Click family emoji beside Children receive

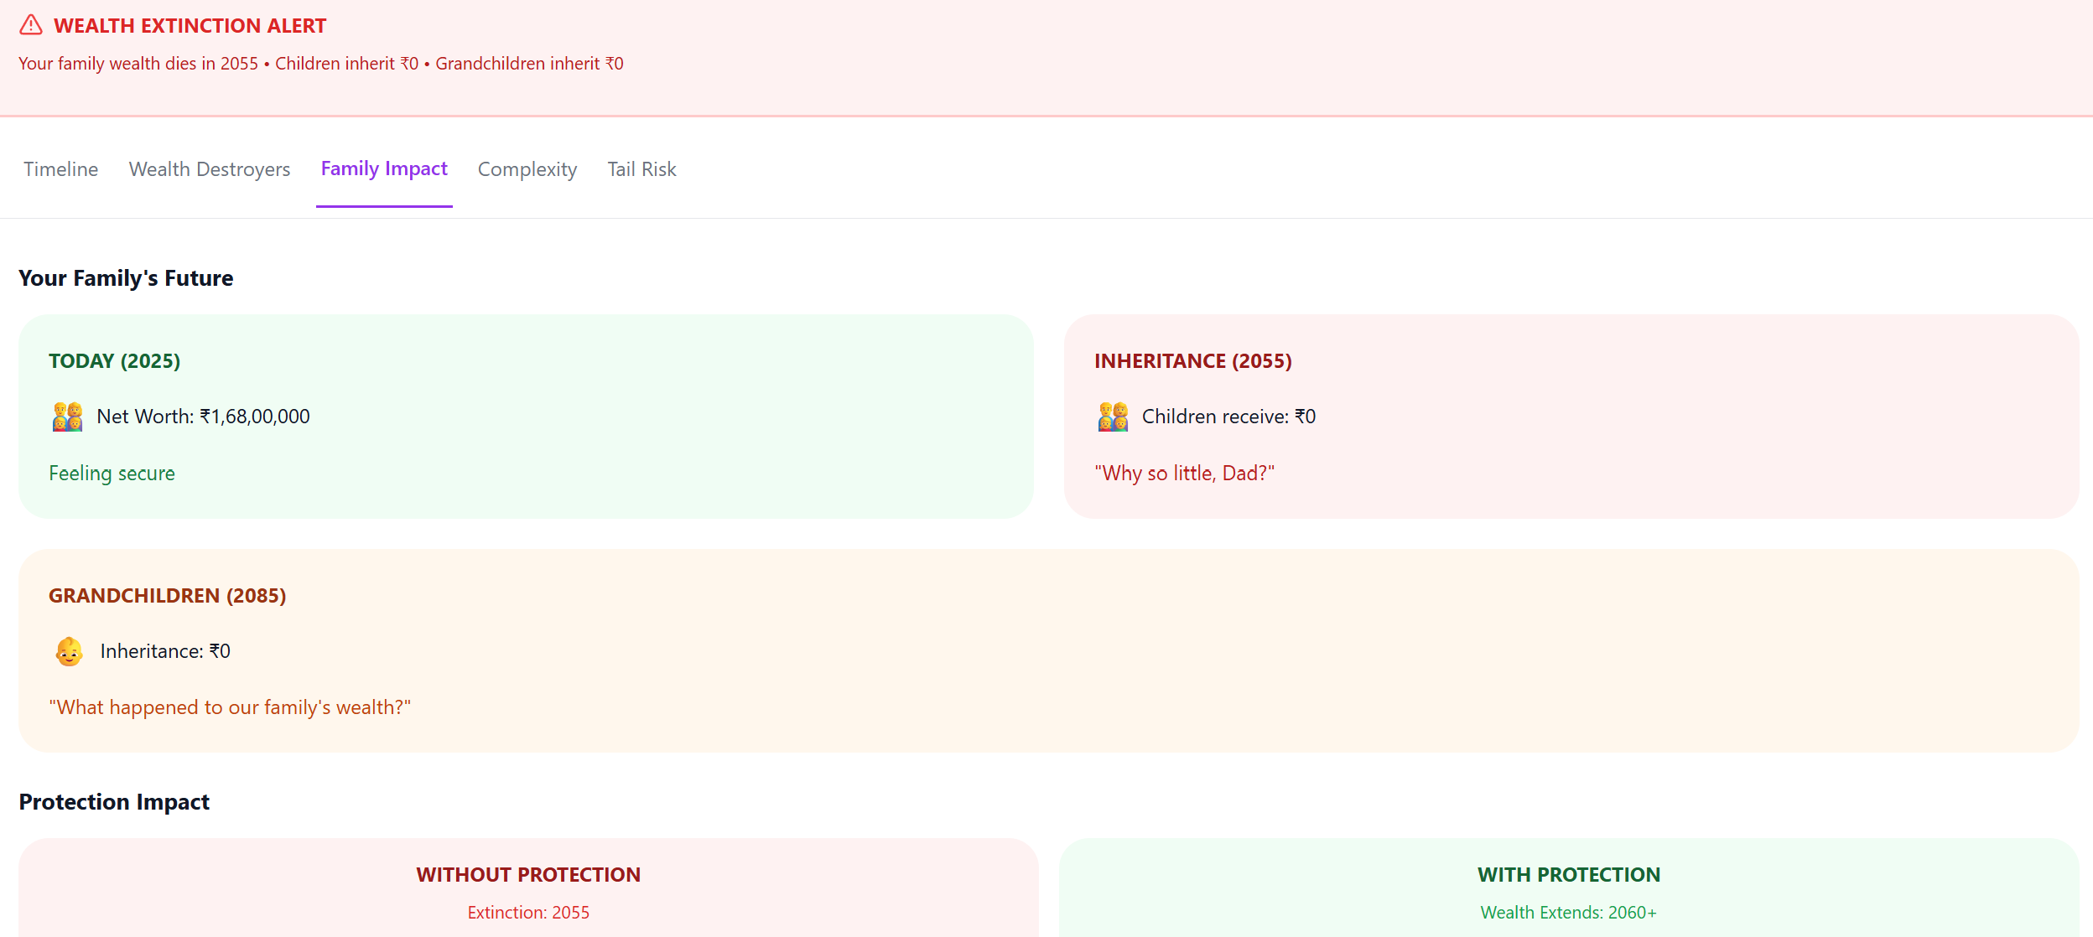click(1113, 417)
